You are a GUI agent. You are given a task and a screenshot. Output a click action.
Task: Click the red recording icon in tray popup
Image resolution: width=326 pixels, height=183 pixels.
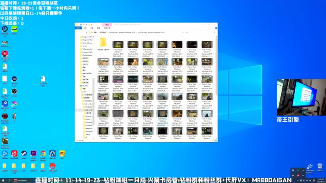click(298, 176)
